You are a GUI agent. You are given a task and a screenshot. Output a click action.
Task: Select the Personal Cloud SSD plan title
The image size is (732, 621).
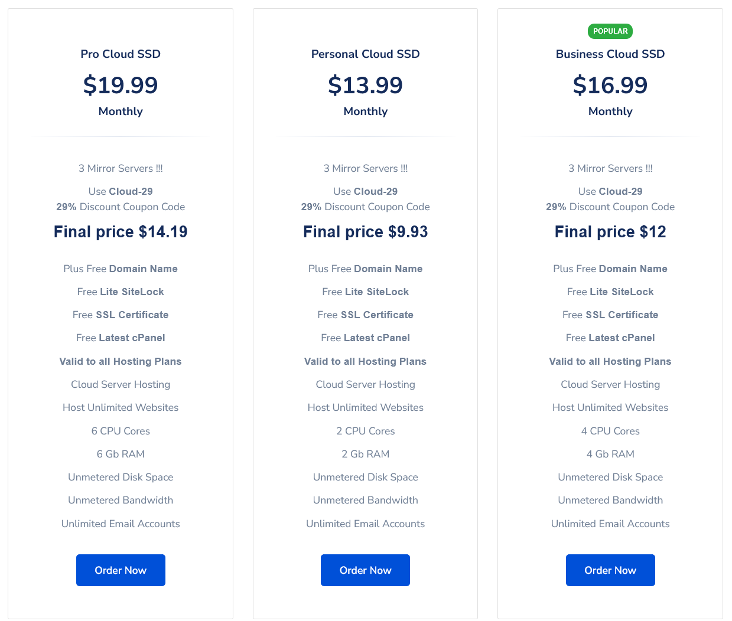click(x=365, y=54)
